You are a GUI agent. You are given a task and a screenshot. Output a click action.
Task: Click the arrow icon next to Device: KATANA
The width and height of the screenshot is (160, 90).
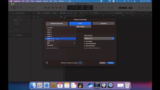click(57, 48)
